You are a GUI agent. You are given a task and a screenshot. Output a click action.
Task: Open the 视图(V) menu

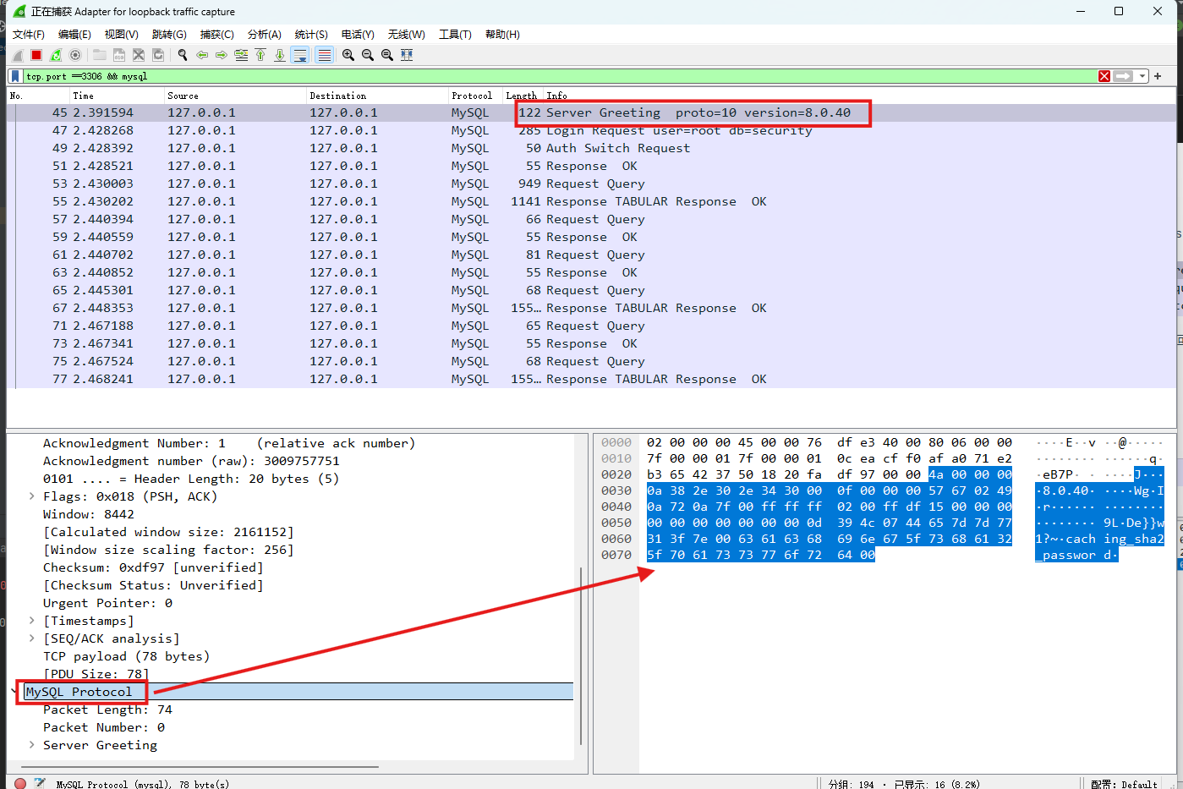[122, 35]
